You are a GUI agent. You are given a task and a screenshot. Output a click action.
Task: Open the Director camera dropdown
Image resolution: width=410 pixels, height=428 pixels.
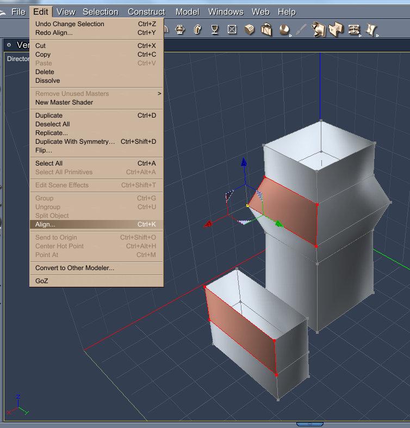tap(18, 59)
